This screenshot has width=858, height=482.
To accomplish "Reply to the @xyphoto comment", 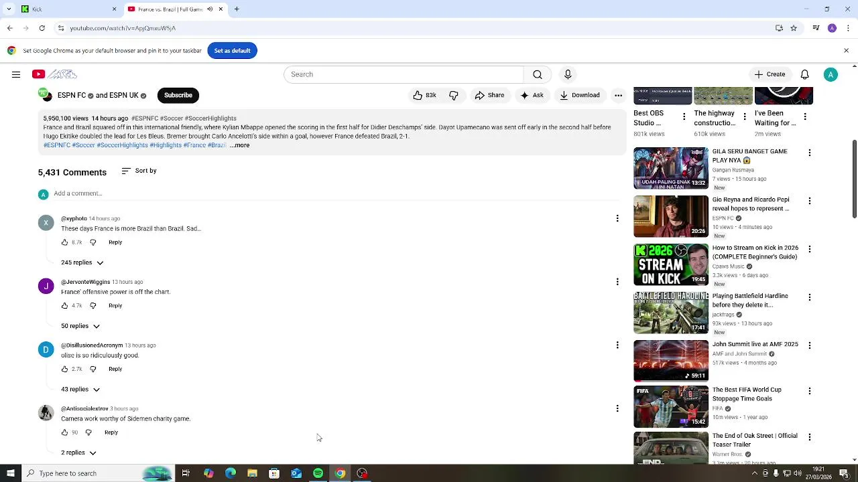I will pos(115,242).
